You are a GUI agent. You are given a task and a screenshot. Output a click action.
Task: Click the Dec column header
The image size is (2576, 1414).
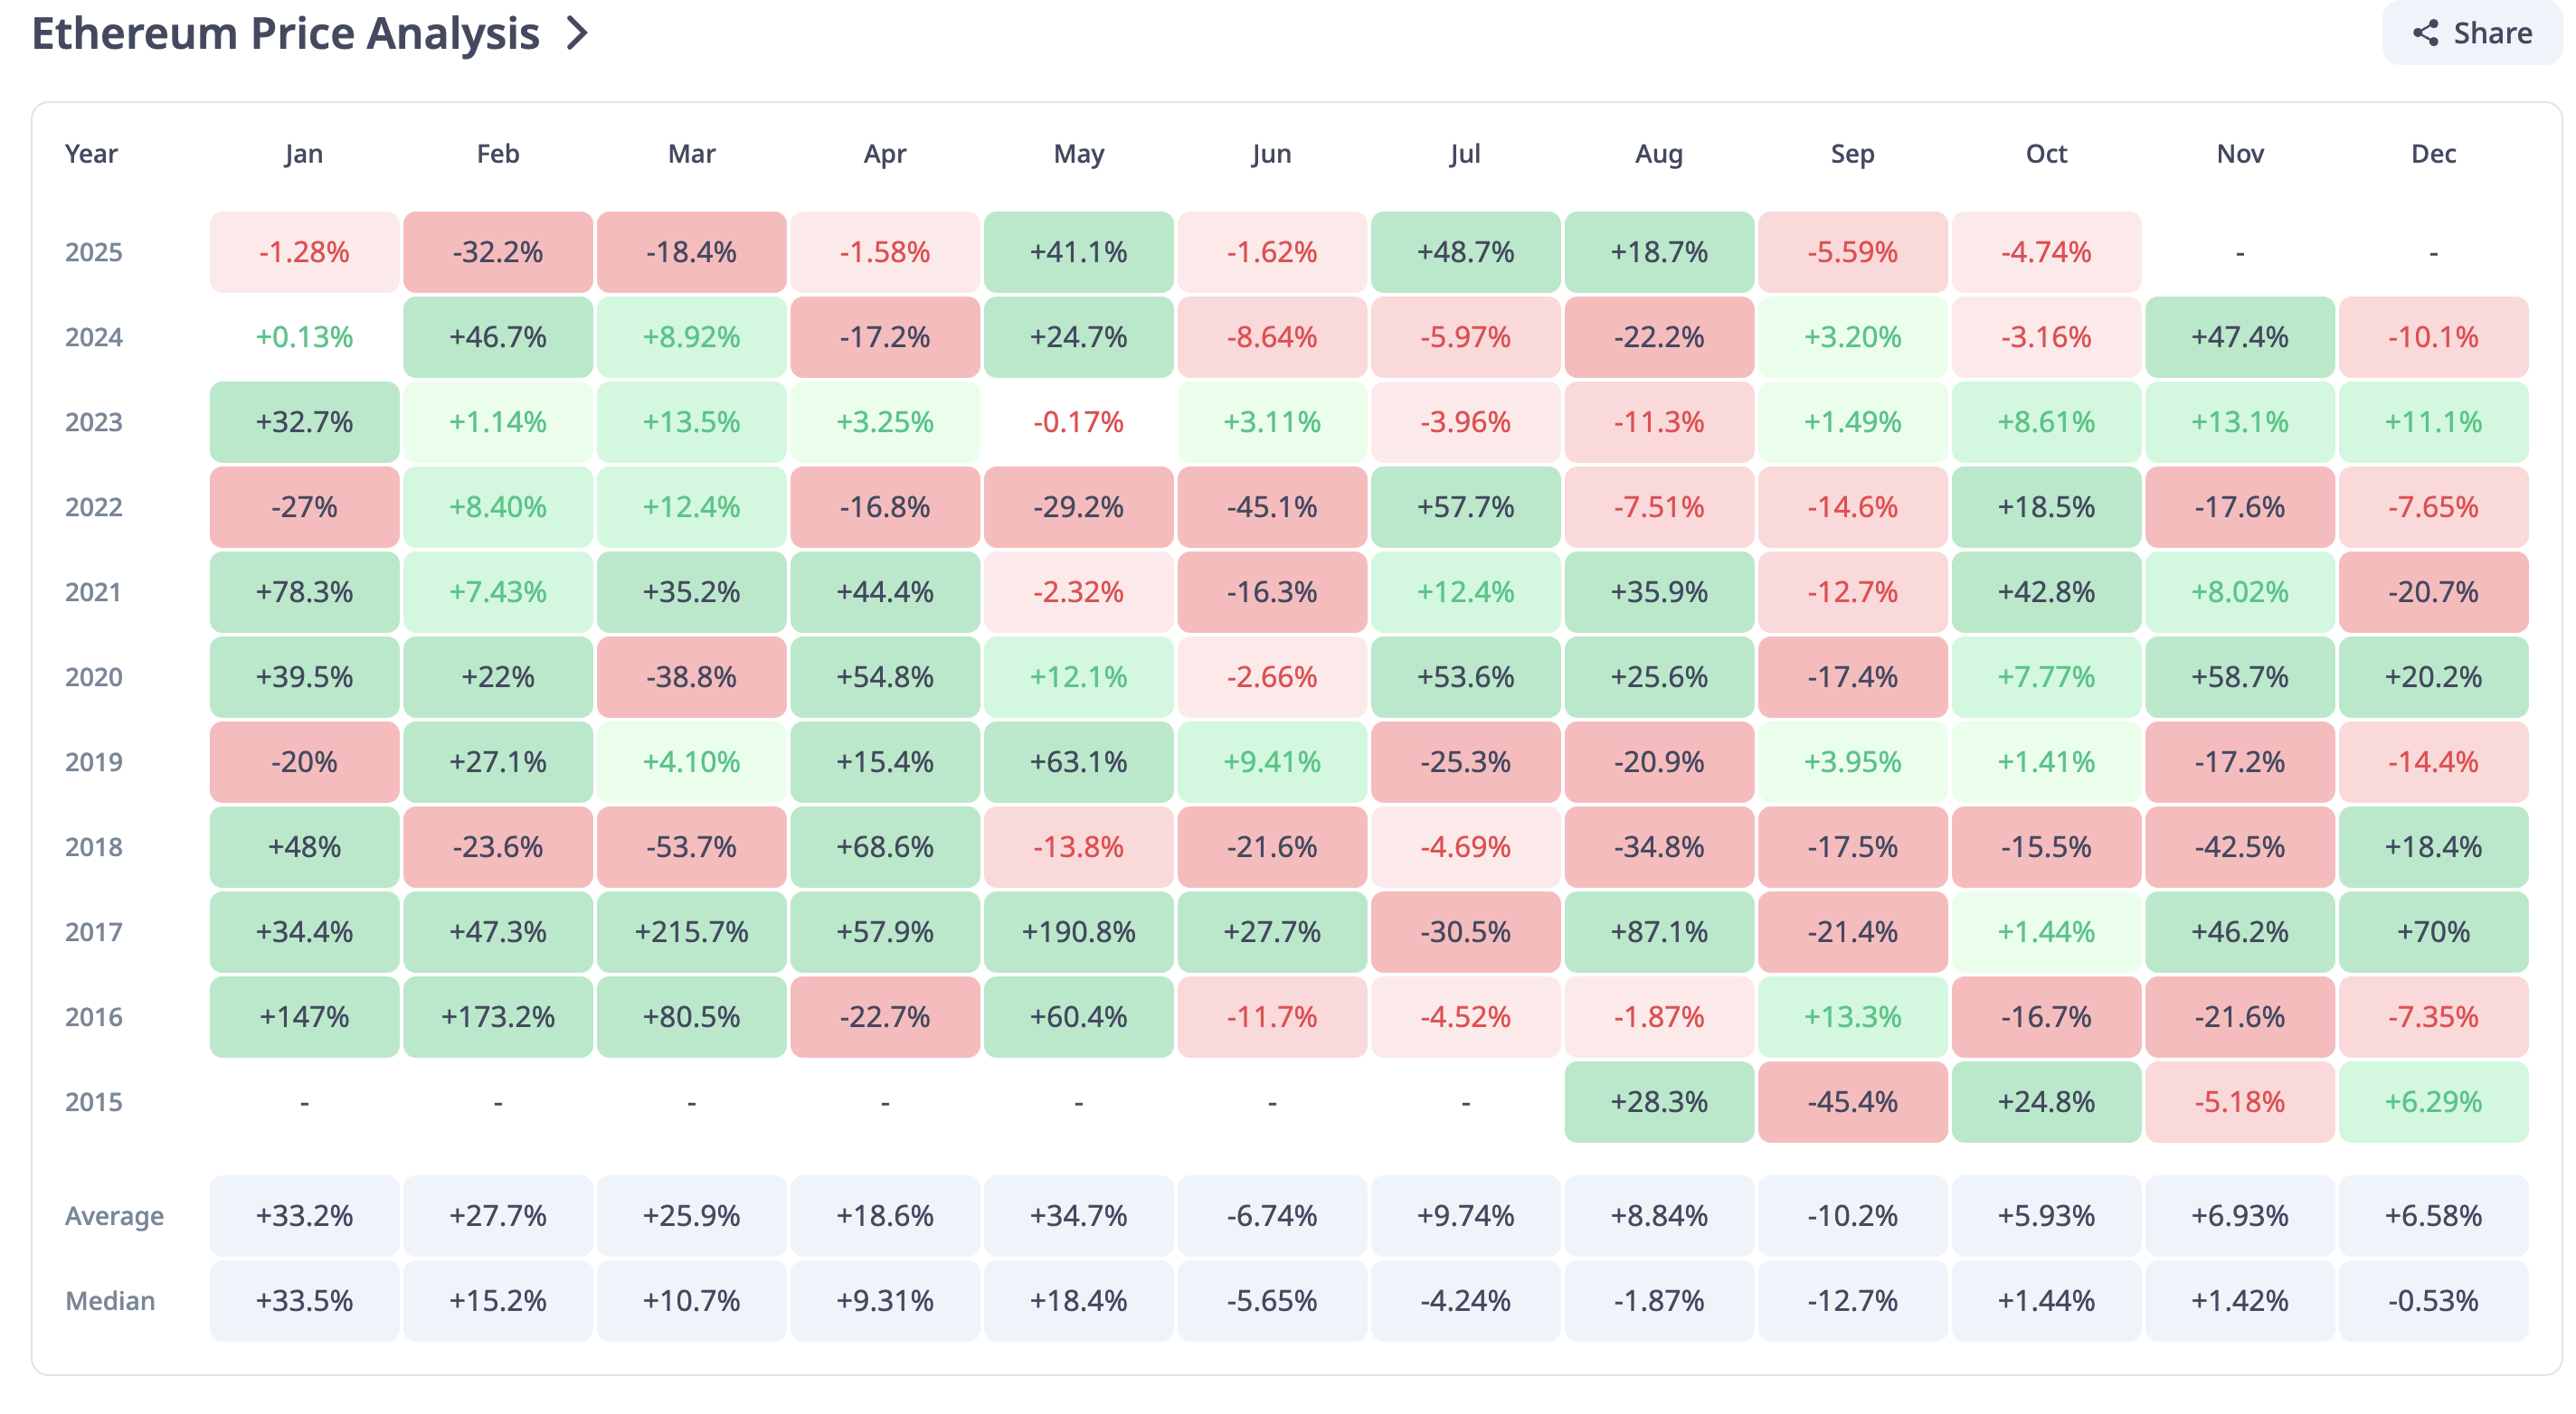coord(2432,154)
